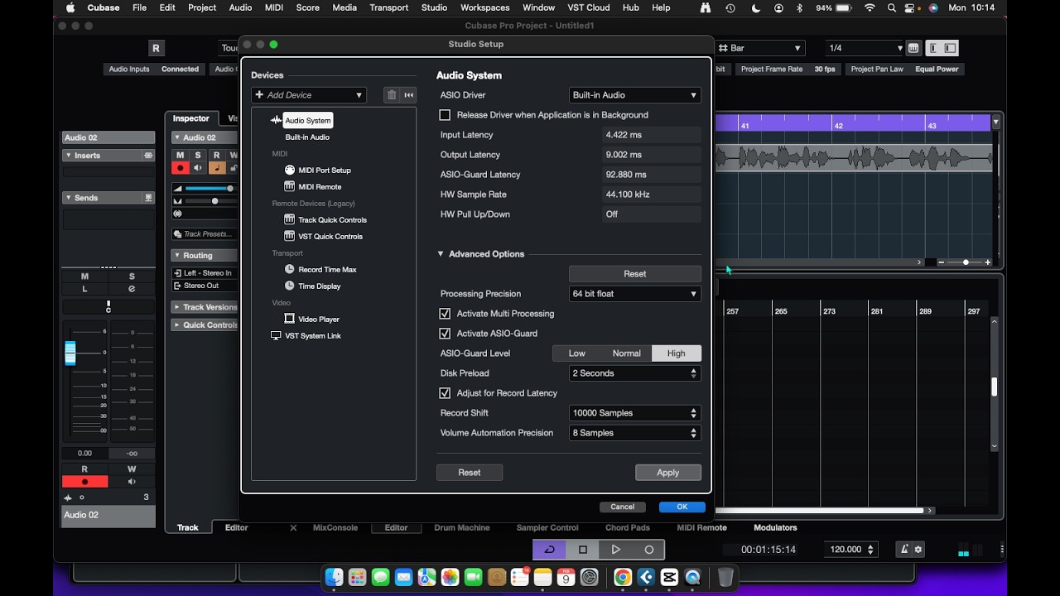Click the bottom-left Reset button
The image size is (1060, 596).
click(x=470, y=473)
